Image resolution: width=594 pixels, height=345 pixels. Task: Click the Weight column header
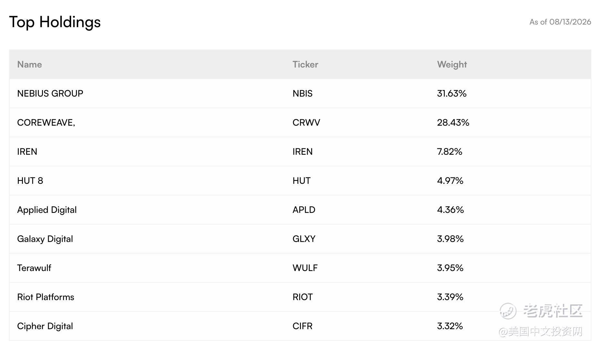pos(452,65)
